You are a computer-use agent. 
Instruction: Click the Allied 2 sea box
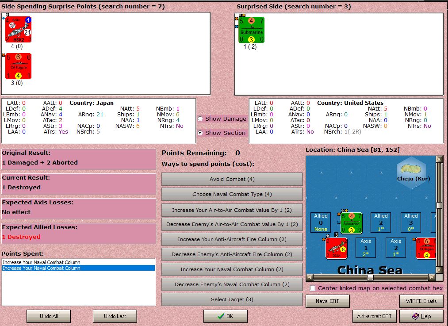381,222
